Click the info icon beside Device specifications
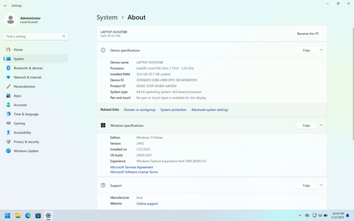 tap(103, 50)
